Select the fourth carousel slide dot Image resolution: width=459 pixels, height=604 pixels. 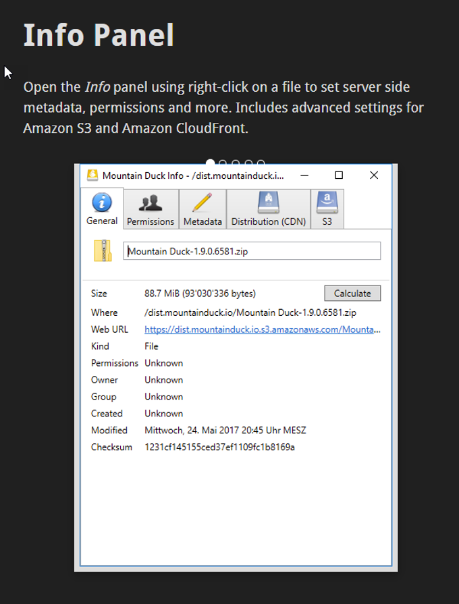point(248,163)
